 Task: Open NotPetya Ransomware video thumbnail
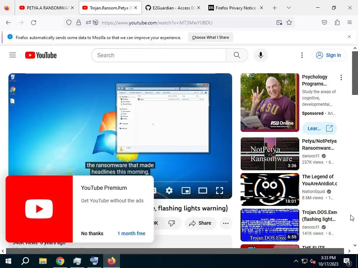point(270,154)
